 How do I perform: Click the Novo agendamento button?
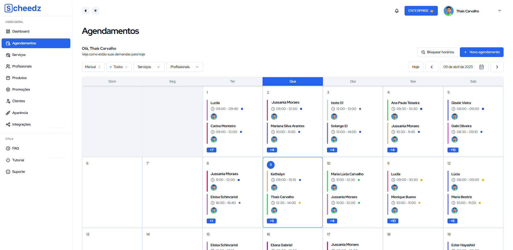pyautogui.click(x=482, y=52)
